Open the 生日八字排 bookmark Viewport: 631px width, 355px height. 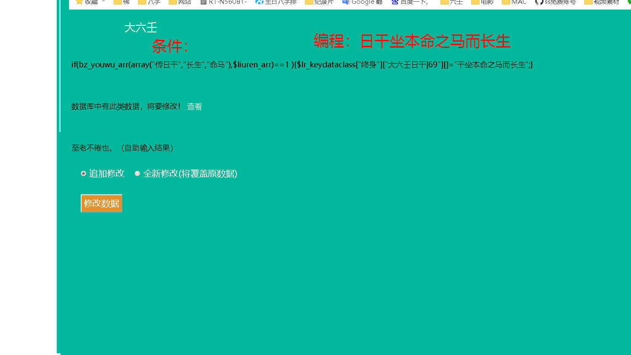tap(276, 2)
